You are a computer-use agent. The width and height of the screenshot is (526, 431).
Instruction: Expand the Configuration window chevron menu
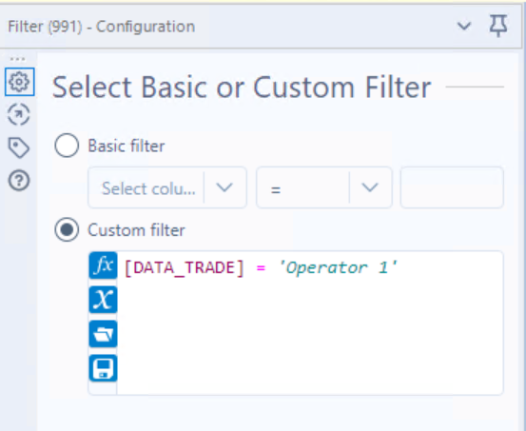464,26
